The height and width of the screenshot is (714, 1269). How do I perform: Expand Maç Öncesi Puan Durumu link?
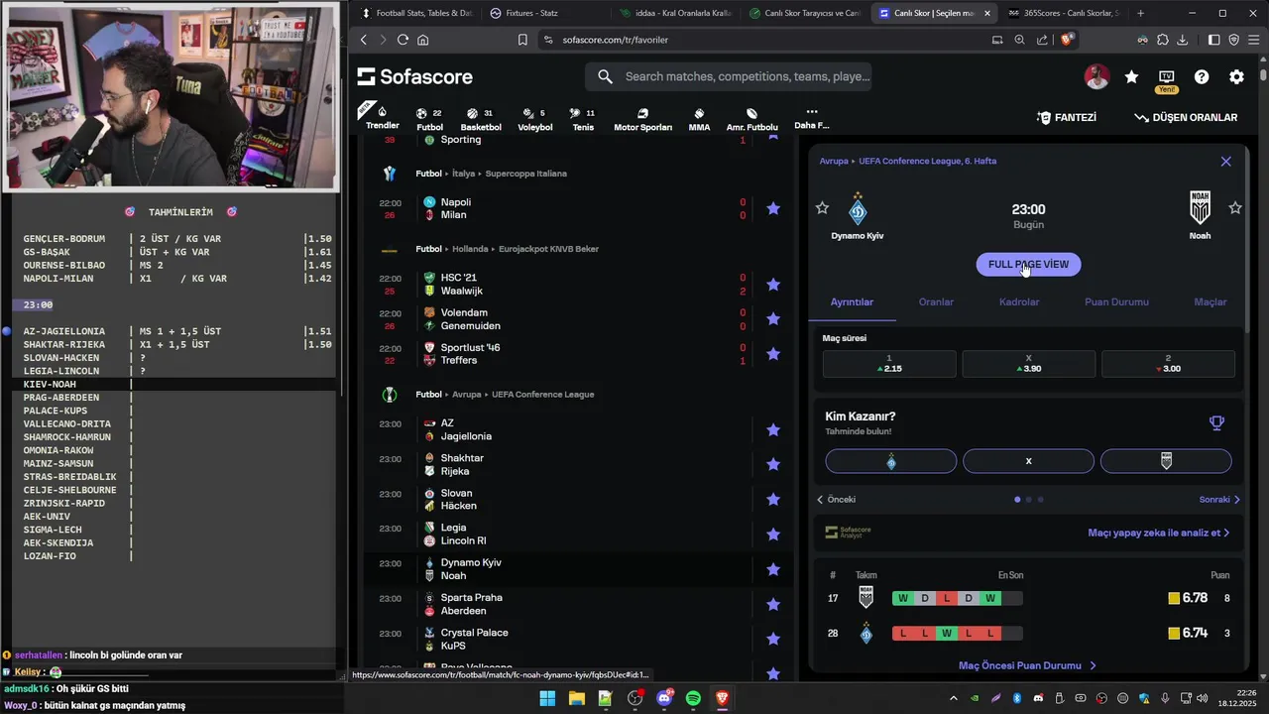click(1027, 665)
